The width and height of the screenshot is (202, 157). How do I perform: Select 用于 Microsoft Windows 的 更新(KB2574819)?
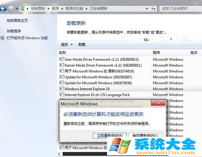tap(99, 71)
